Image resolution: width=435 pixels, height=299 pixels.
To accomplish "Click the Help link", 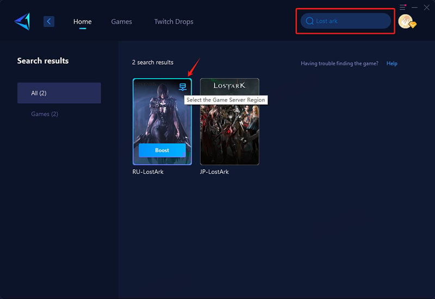I will (391, 64).
